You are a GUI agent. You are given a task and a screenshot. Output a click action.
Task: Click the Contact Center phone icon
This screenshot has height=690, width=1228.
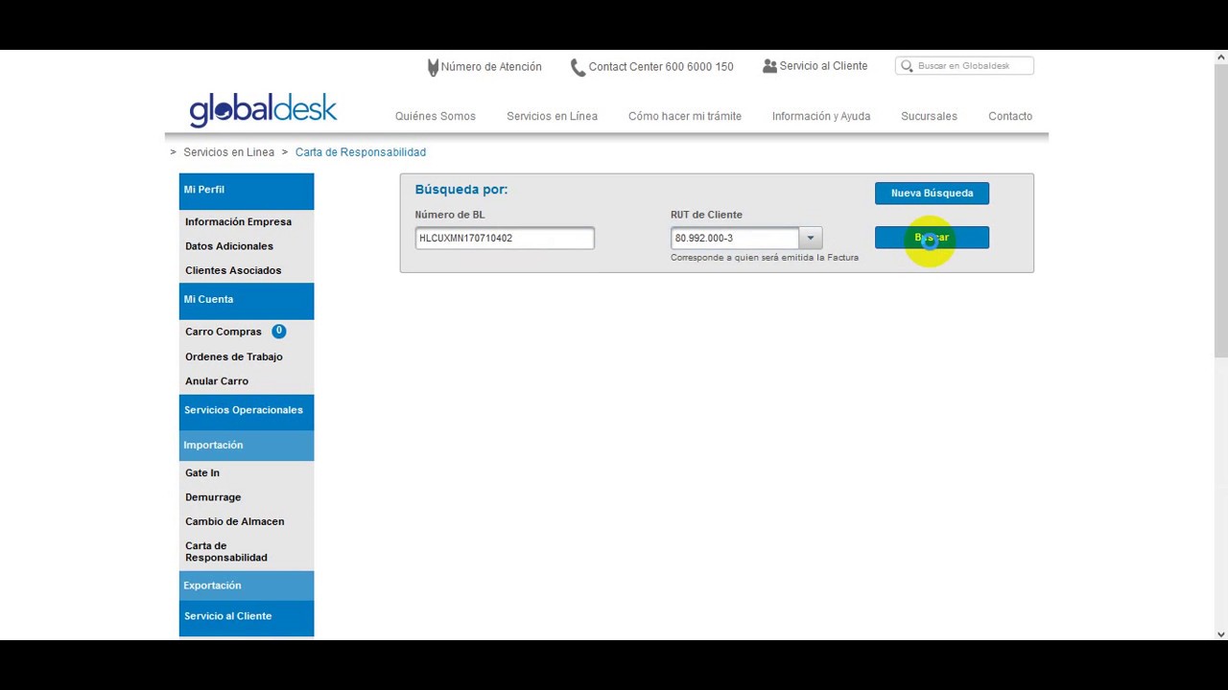point(578,67)
